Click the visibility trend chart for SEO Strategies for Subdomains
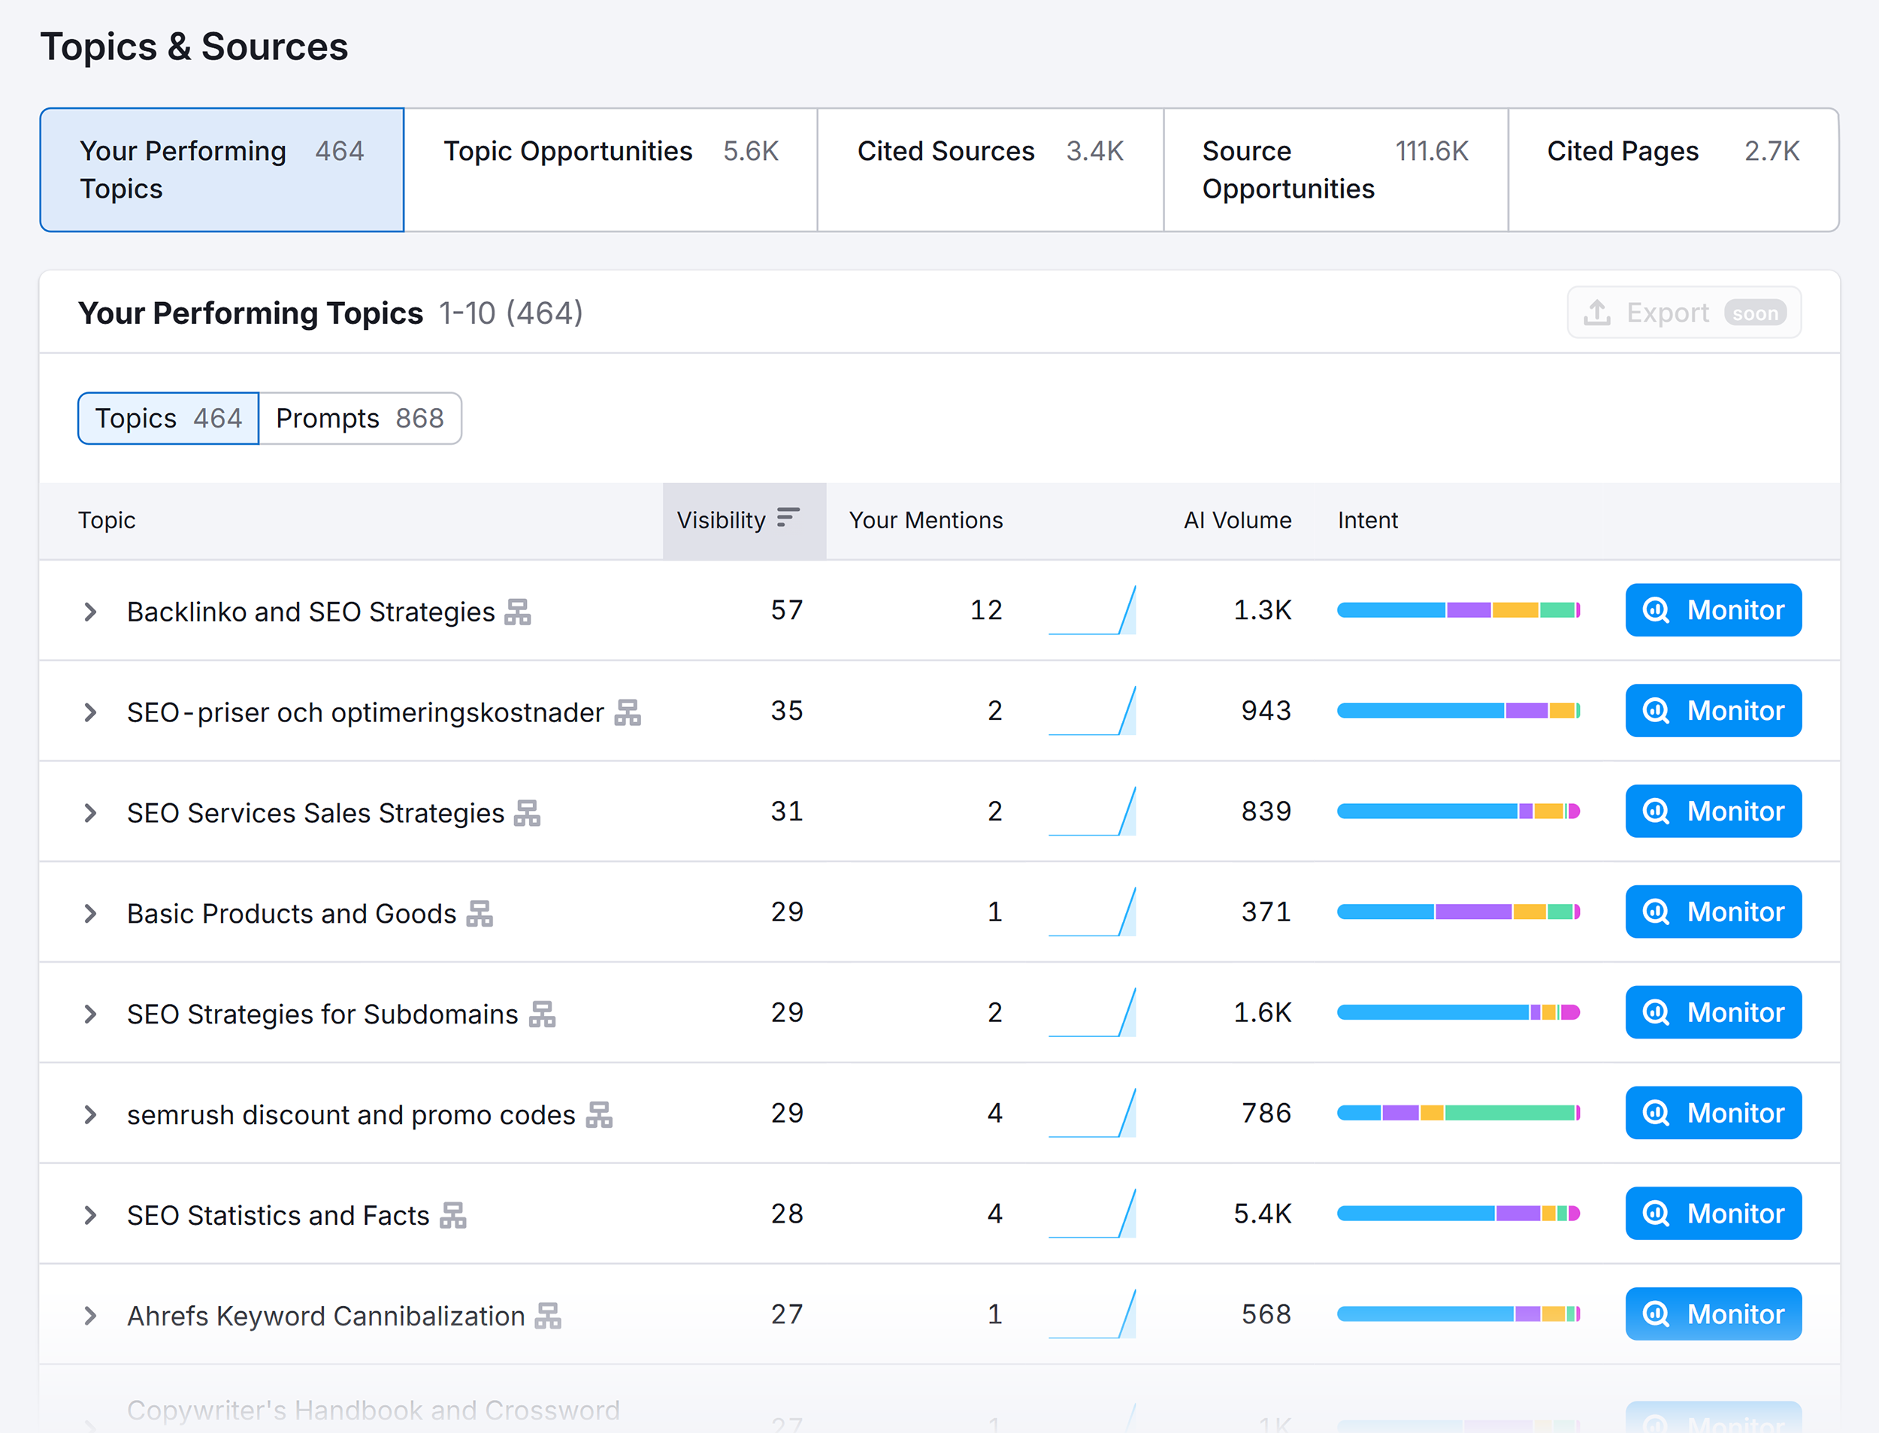Viewport: 1879px width, 1433px height. 1093,1012
